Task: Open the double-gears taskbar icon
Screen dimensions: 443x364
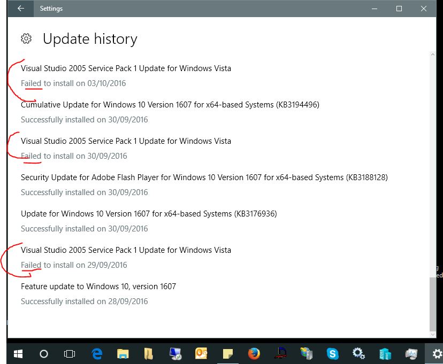Action: 358,354
